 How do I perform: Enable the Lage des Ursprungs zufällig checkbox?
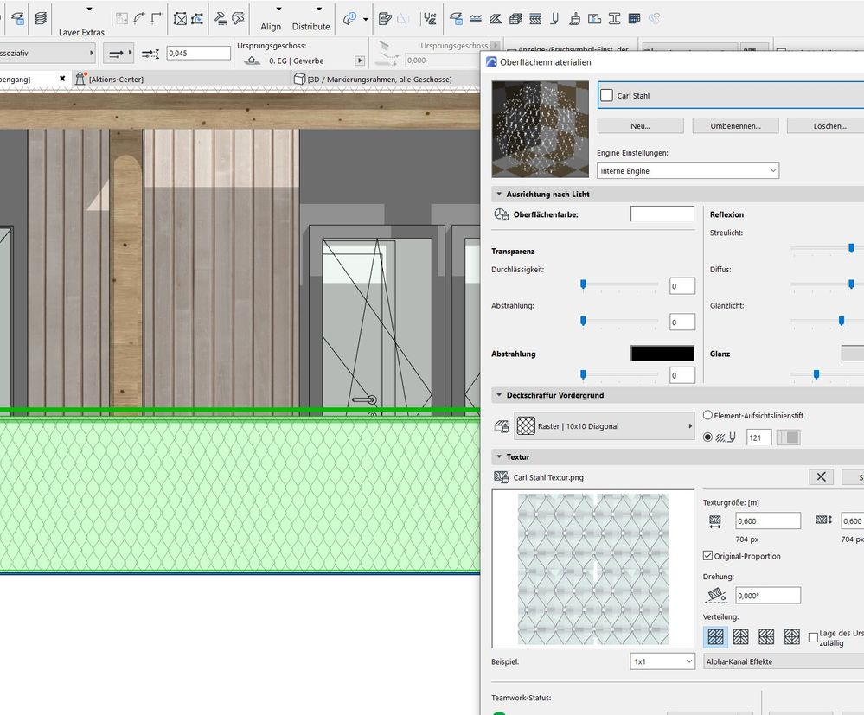pyautogui.click(x=813, y=638)
